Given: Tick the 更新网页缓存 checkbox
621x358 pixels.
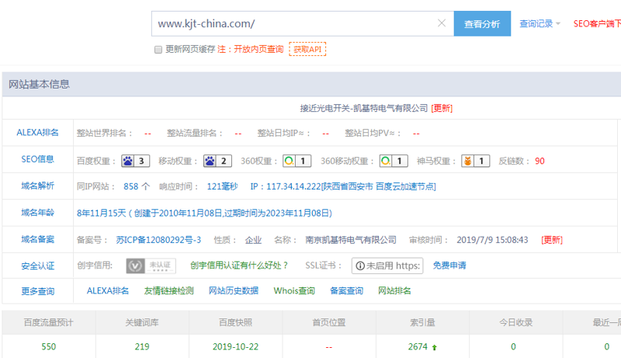Looking at the screenshot, I should pos(158,50).
